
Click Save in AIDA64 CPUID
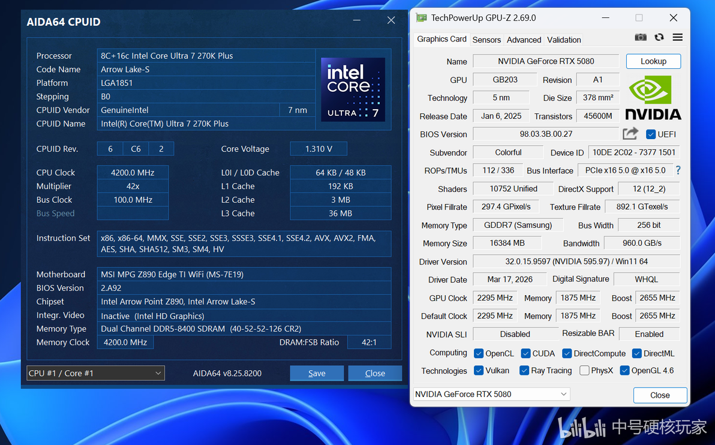click(317, 373)
